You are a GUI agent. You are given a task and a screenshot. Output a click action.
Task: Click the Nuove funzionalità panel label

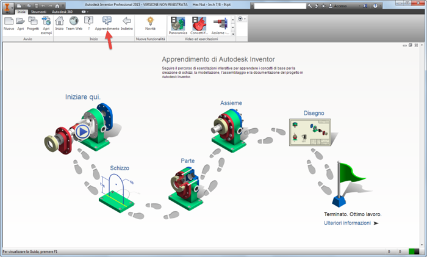(150, 39)
